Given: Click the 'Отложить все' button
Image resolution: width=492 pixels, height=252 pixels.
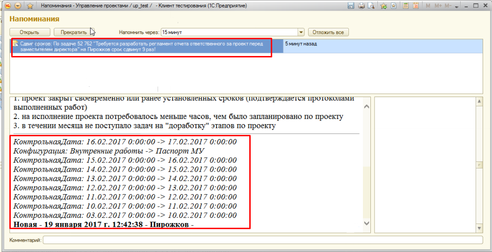Looking at the screenshot, I should (328, 32).
